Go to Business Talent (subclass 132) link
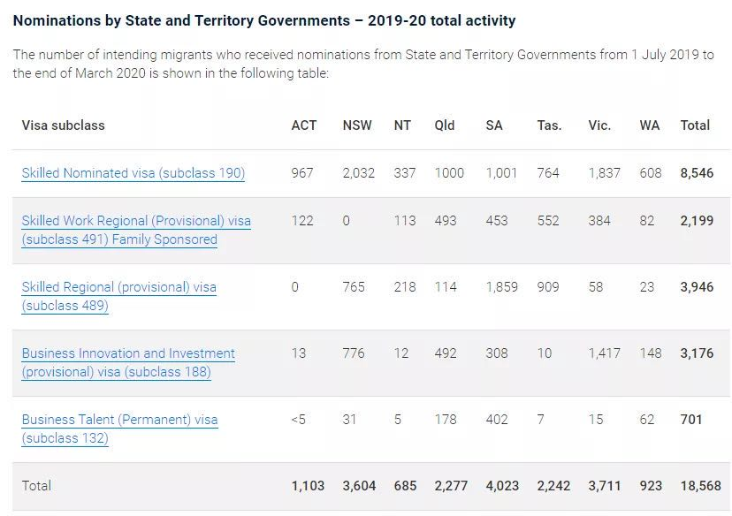The image size is (732, 516). [119, 420]
